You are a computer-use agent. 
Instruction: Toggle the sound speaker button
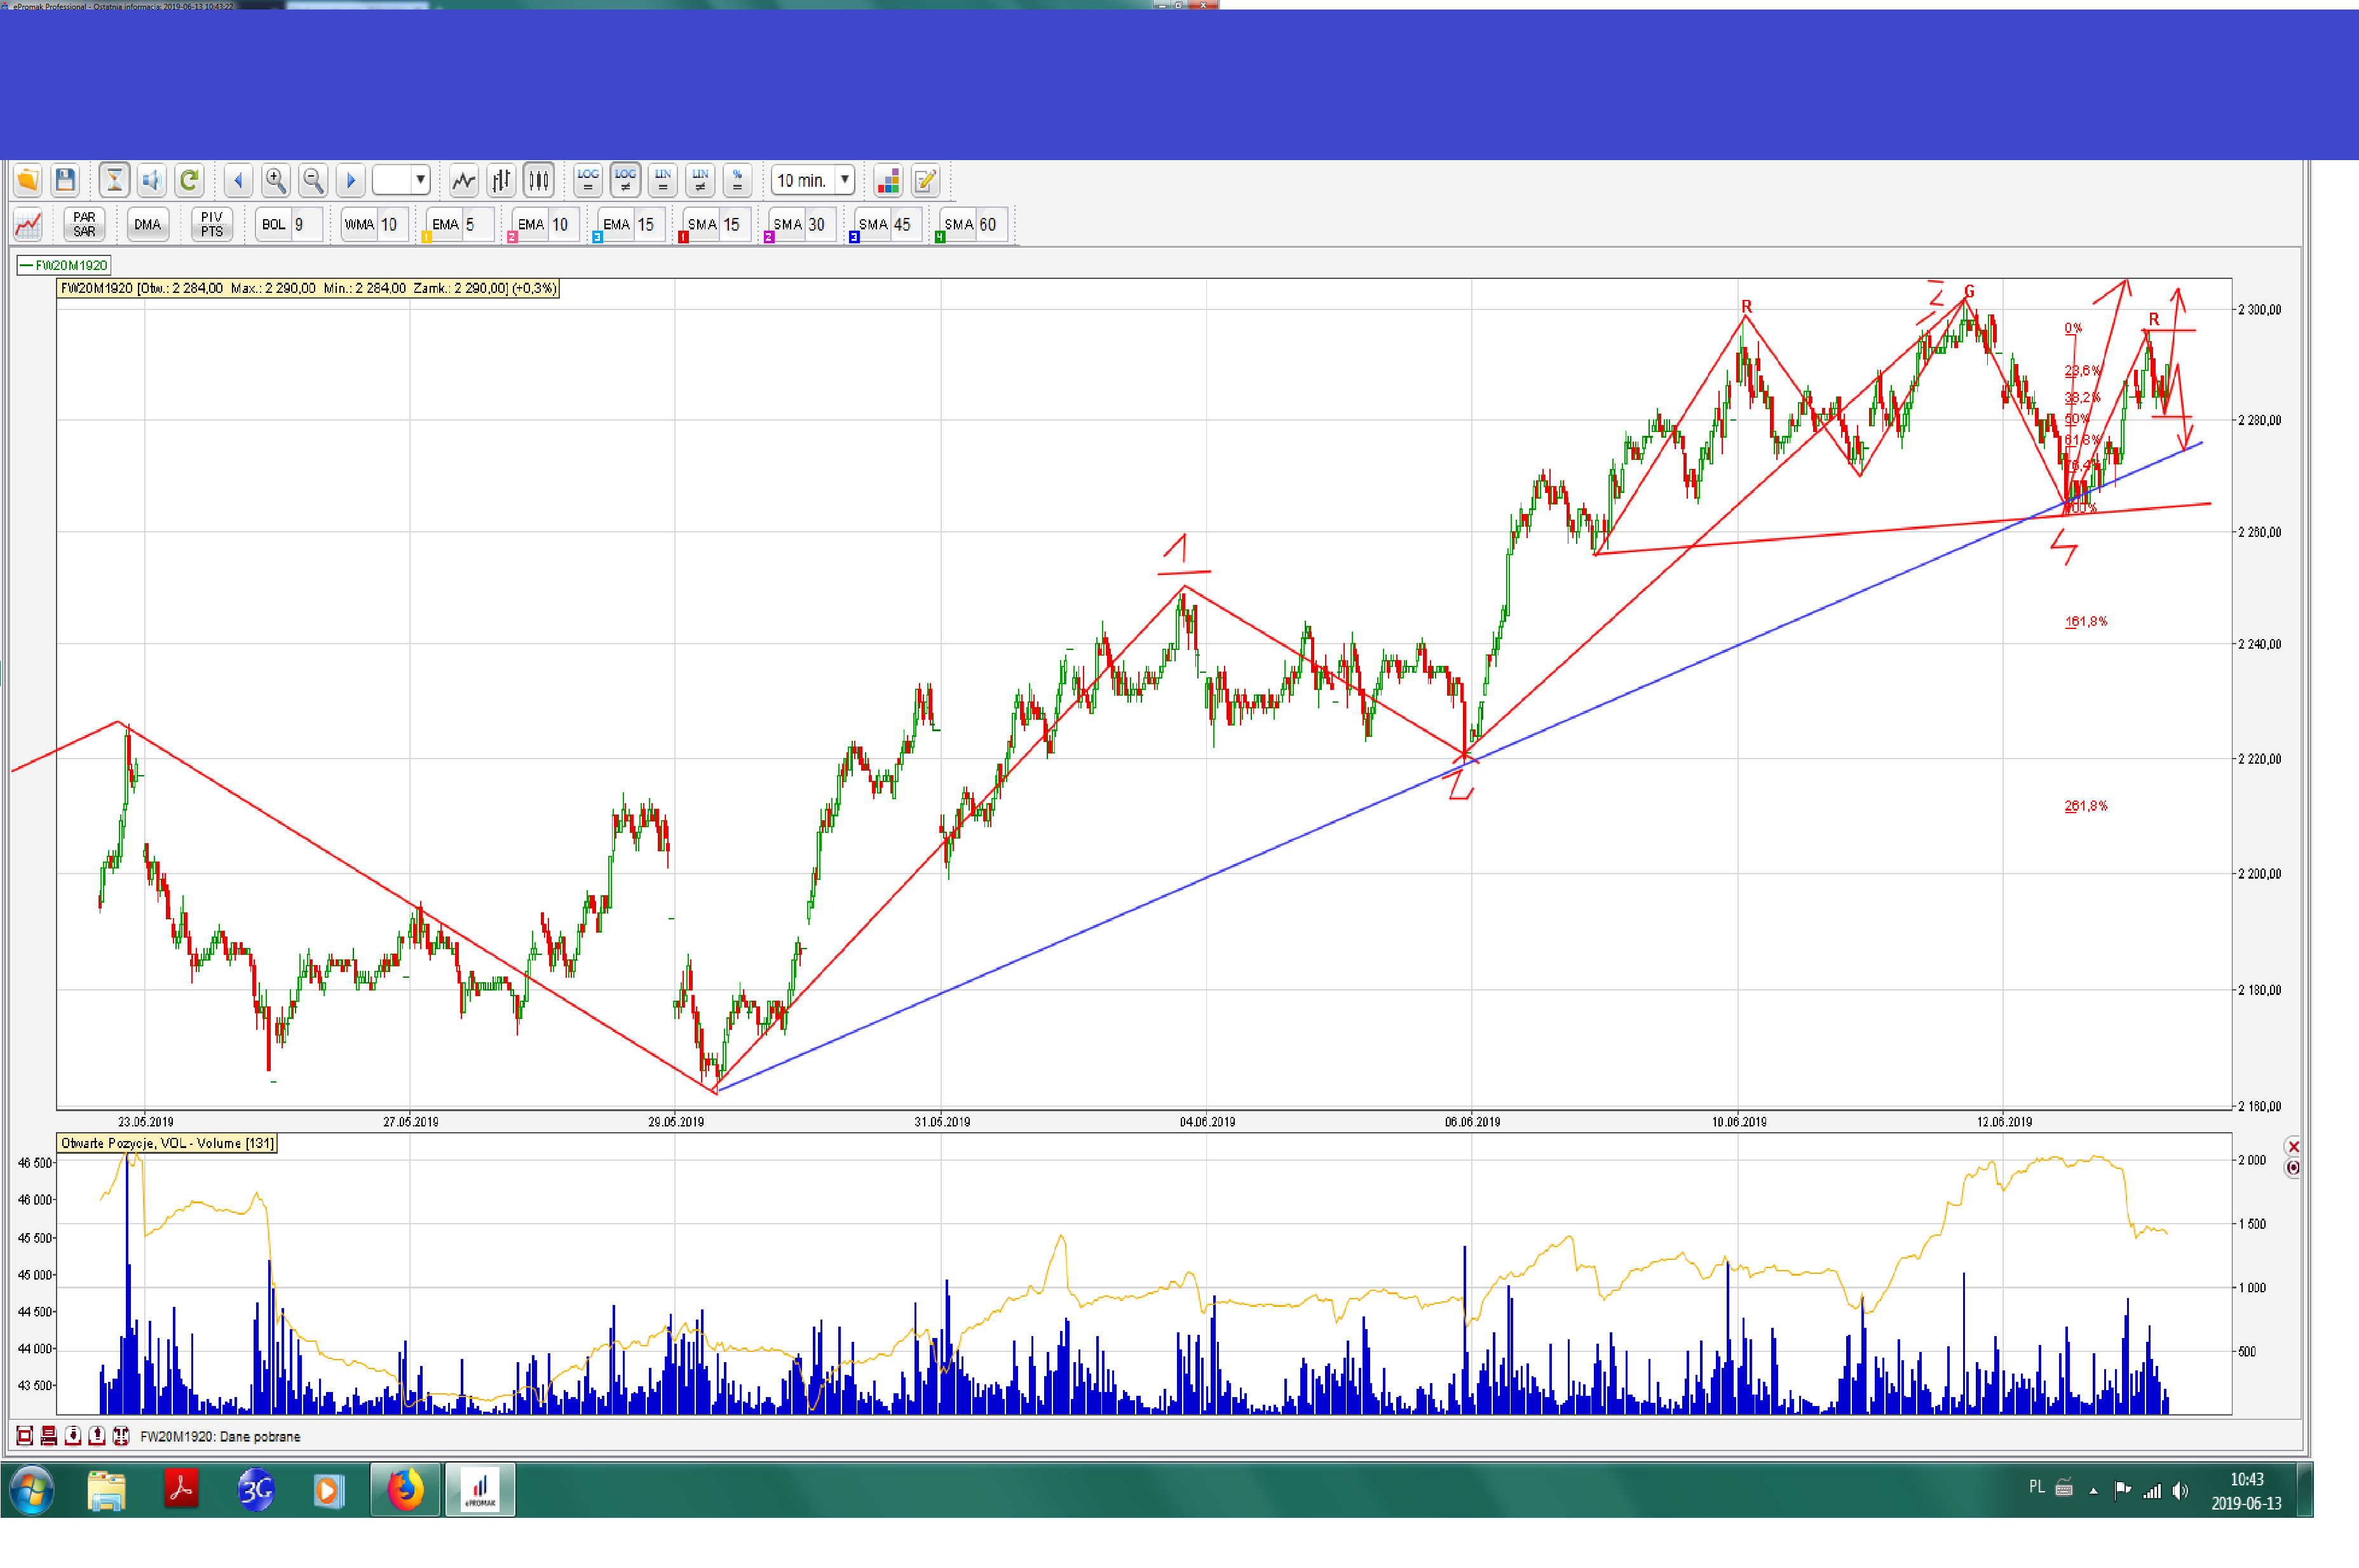pyautogui.click(x=151, y=180)
